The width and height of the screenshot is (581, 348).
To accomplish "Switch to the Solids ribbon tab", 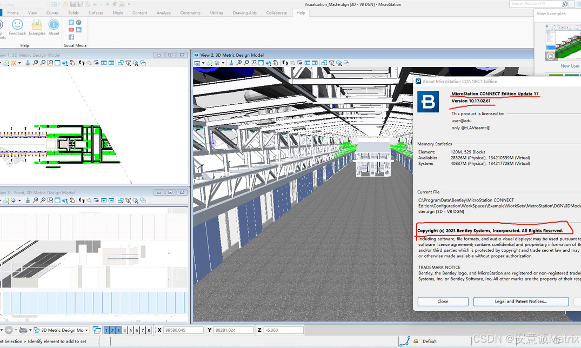I will click(74, 12).
